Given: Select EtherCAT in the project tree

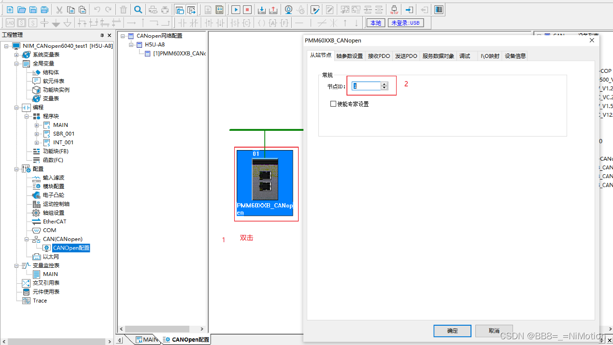Looking at the screenshot, I should (55, 221).
